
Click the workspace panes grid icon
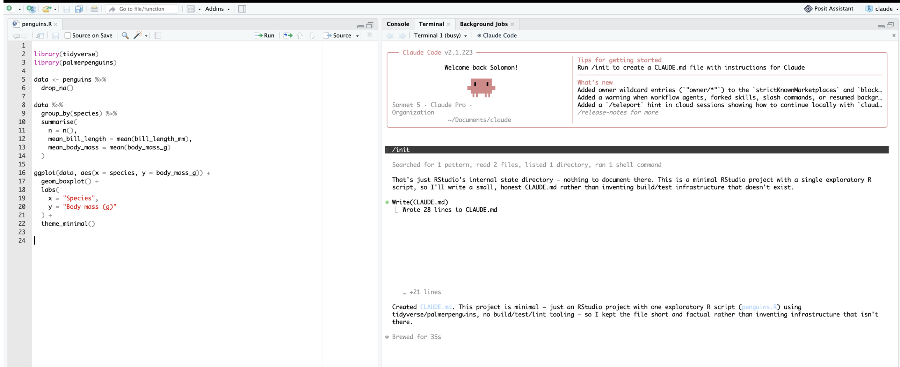tap(191, 9)
